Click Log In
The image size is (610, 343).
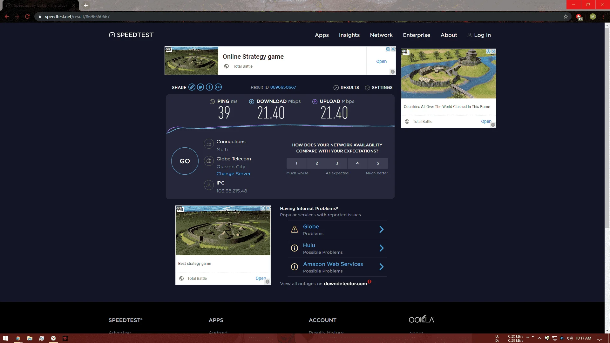point(479,35)
